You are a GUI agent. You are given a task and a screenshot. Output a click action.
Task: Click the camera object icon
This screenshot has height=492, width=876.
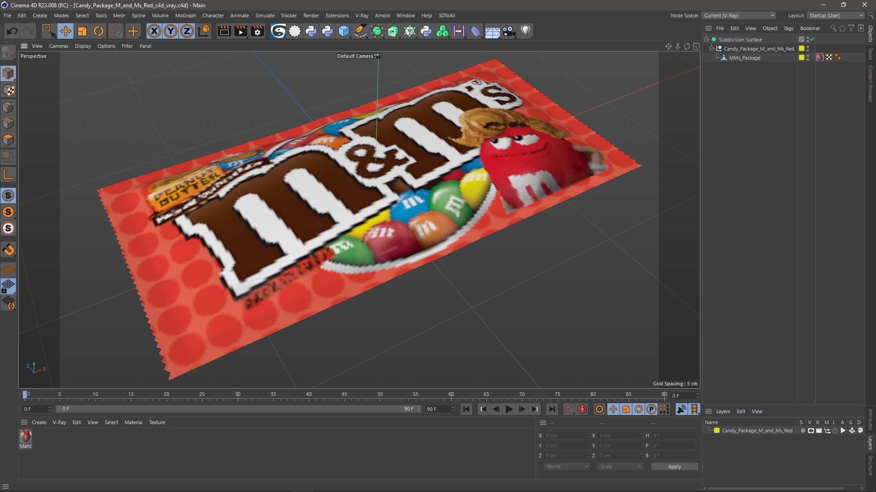(509, 31)
